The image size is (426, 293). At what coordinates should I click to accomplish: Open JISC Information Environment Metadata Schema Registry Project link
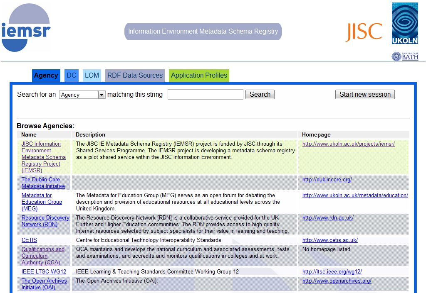click(x=43, y=157)
